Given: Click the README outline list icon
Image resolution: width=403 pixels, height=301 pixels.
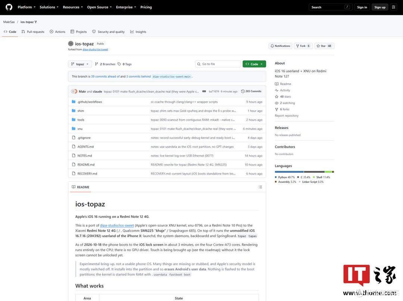Looking at the screenshot, I should [260, 187].
